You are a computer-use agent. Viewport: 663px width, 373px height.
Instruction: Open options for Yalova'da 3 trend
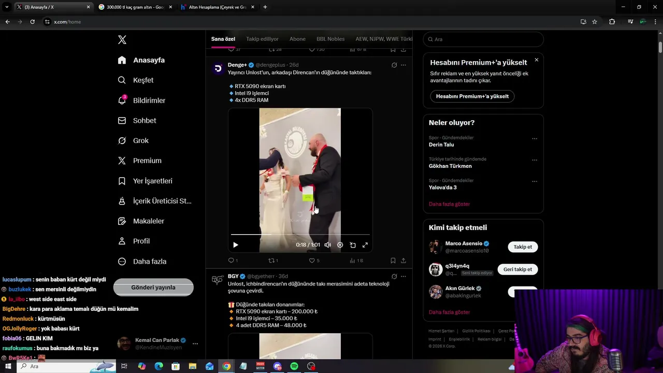coord(535,181)
